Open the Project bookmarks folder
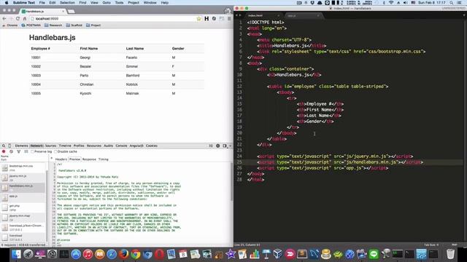Image resolution: width=467 pixels, height=262 pixels. (93, 25)
